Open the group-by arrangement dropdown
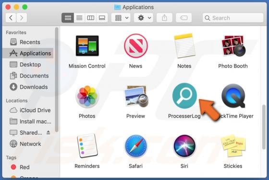Viewport: 269px width, 180px height. tap(121, 18)
